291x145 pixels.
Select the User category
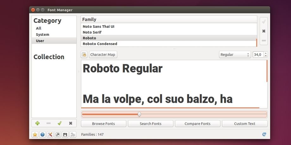coord(54,41)
